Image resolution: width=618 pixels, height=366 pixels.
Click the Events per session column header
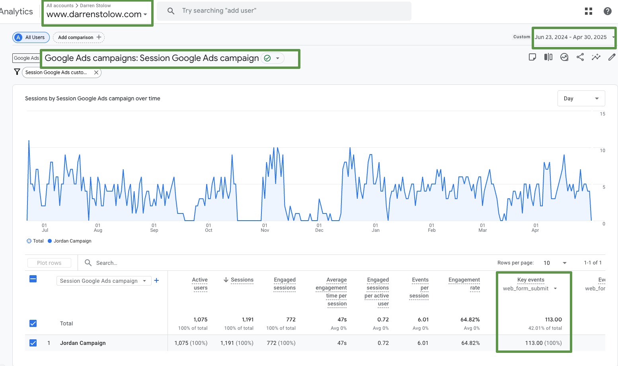[419, 288]
